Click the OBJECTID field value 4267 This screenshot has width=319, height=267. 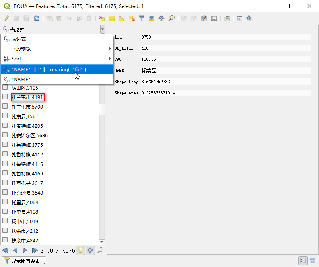point(226,48)
